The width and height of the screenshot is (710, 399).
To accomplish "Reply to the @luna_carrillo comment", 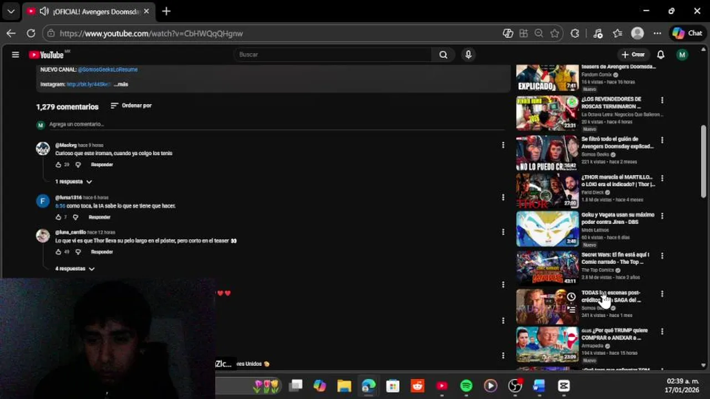I will point(102,252).
